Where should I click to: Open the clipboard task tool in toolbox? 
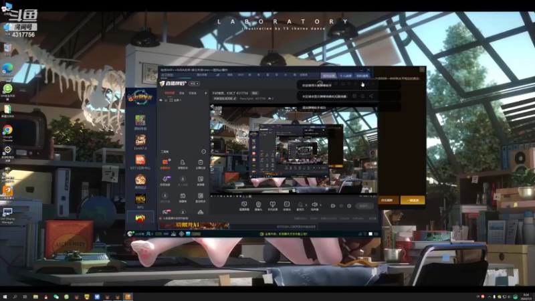(x=200, y=164)
